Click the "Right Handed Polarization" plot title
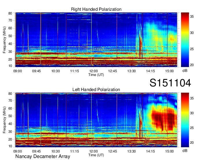 [96, 9]
